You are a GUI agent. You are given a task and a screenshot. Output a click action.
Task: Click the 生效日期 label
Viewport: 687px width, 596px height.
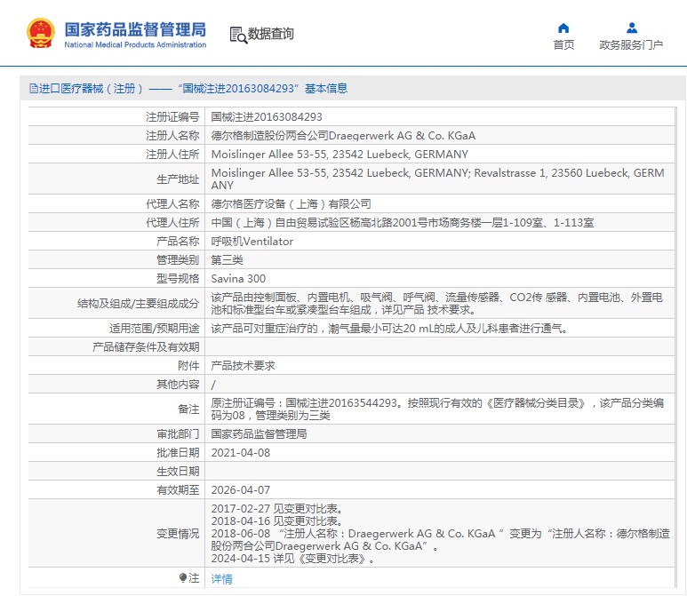pyautogui.click(x=178, y=472)
